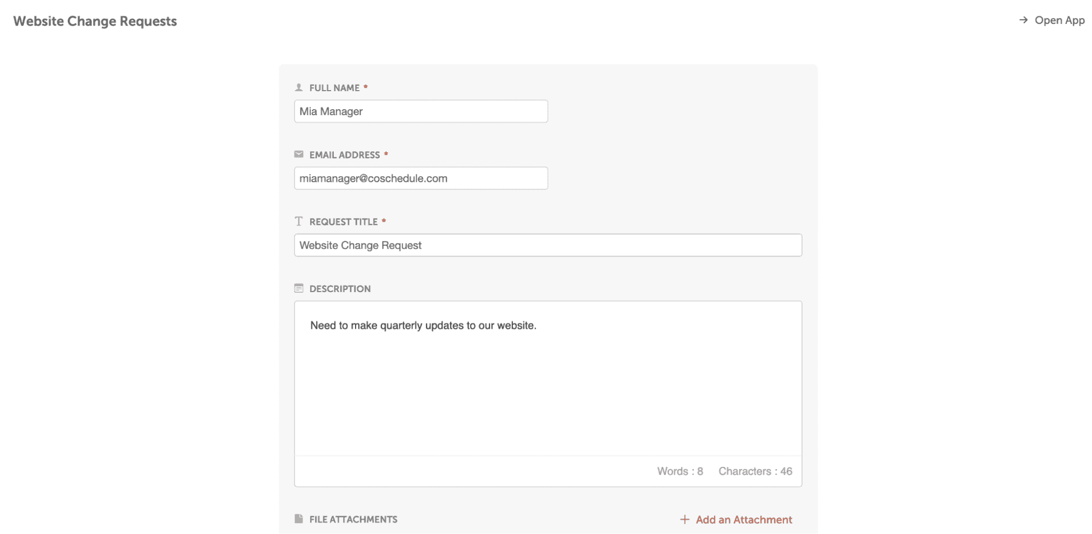
Task: Focus the Full Name field with Mia Manager
Action: (x=421, y=111)
